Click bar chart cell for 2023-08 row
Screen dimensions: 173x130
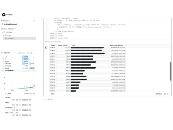pyautogui.click(x=89, y=68)
